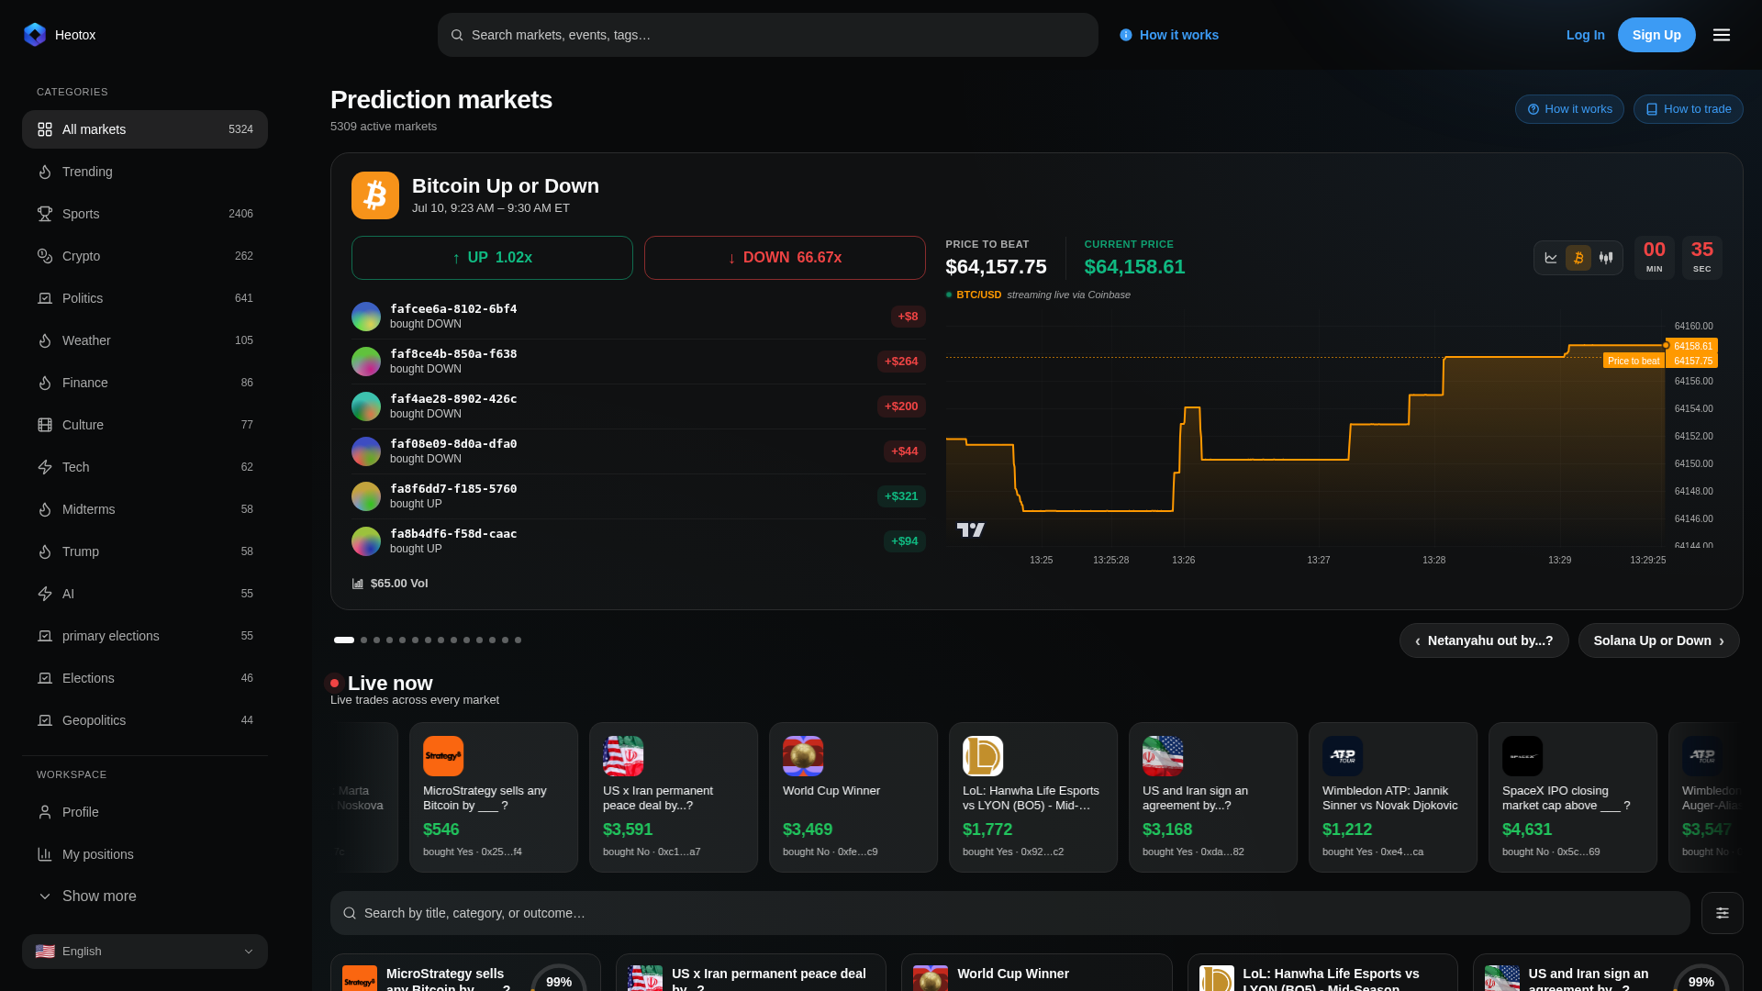Open Tech category
1762x991 pixels.
pyautogui.click(x=145, y=467)
